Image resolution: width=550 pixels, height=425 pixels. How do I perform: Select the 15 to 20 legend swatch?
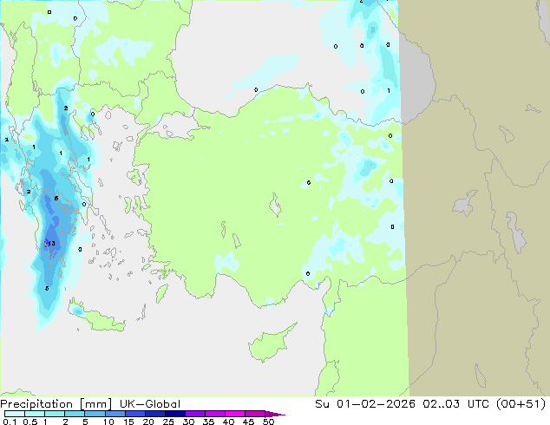point(134,414)
